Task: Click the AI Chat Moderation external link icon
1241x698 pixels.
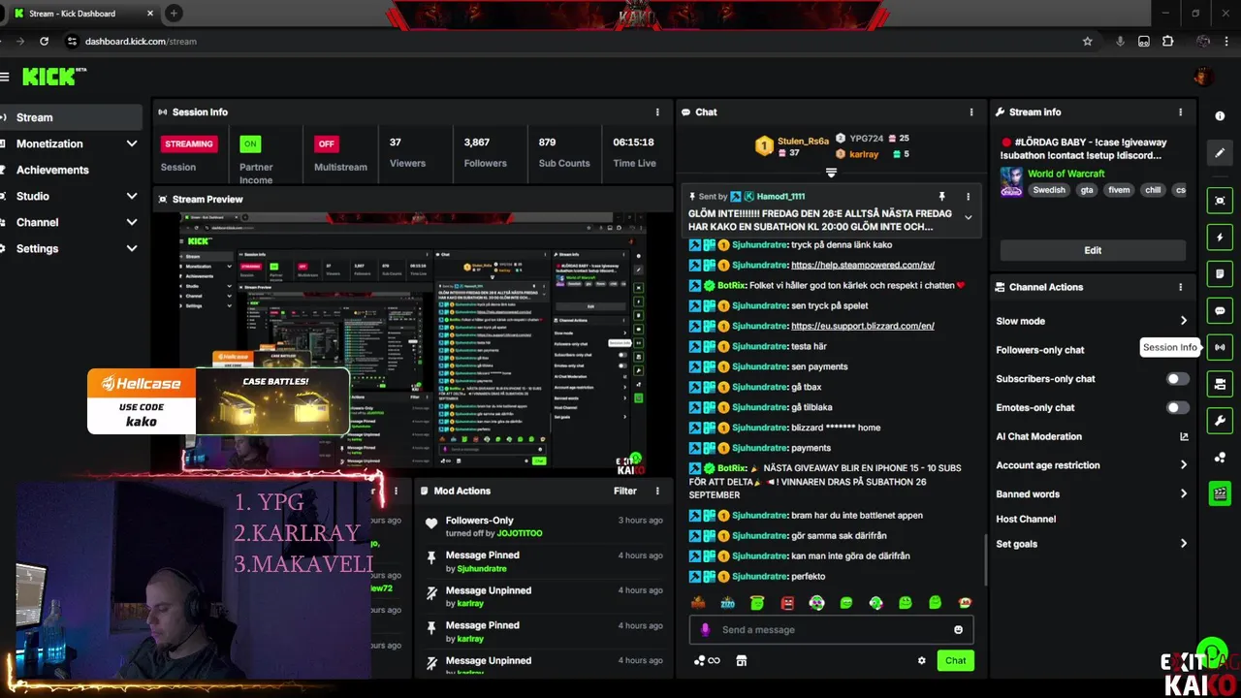Action: (x=1184, y=436)
